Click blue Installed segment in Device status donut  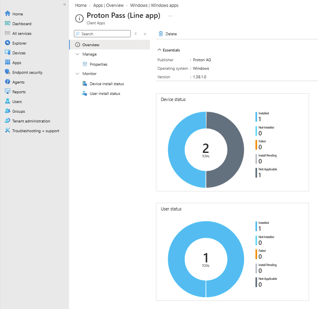(x=176, y=150)
